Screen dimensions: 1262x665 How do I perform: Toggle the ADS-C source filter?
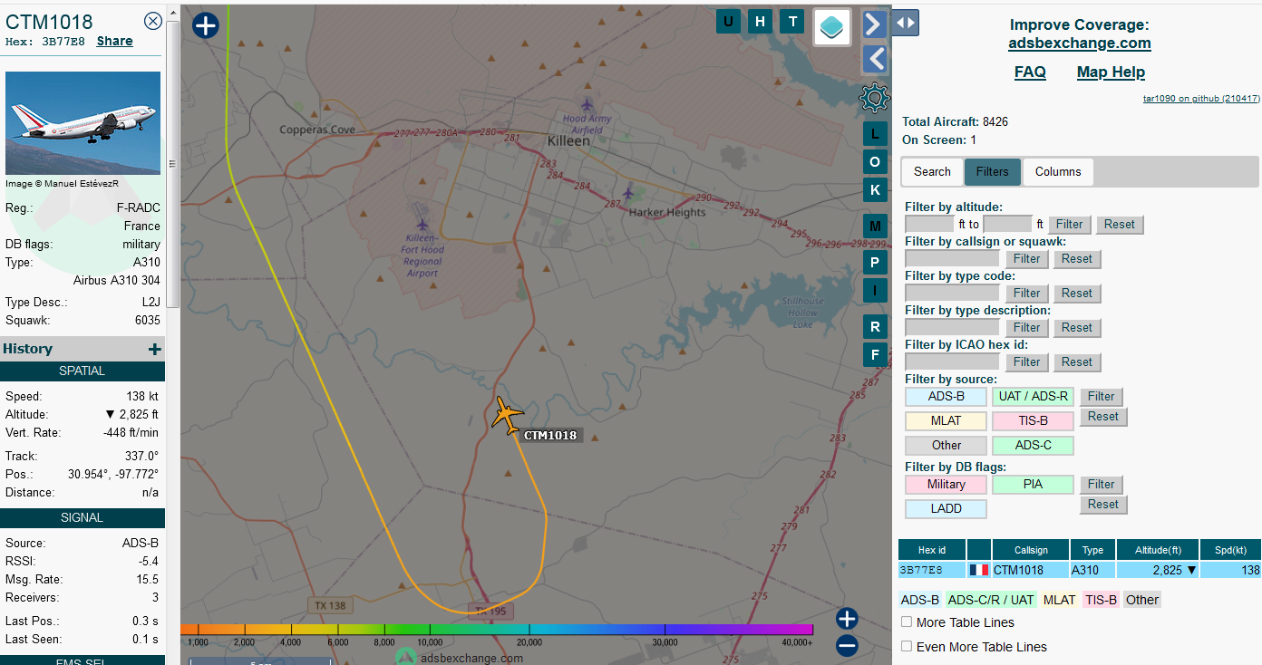coord(1033,446)
